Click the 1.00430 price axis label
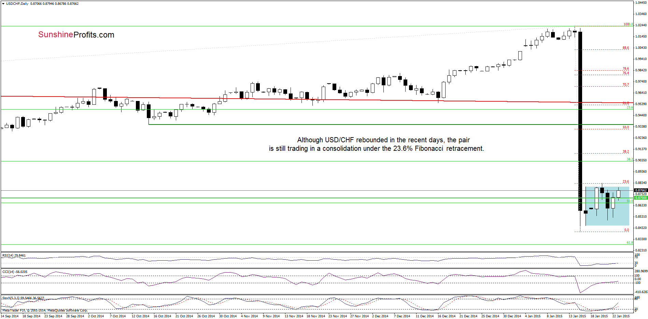648x319 pixels. pos(641,47)
